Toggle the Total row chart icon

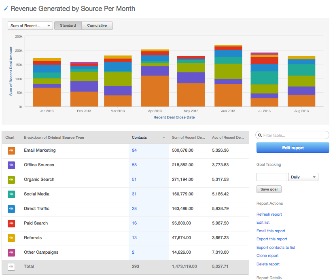tap(11, 267)
